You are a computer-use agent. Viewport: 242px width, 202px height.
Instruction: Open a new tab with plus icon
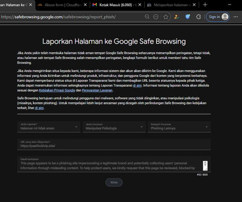205,5
